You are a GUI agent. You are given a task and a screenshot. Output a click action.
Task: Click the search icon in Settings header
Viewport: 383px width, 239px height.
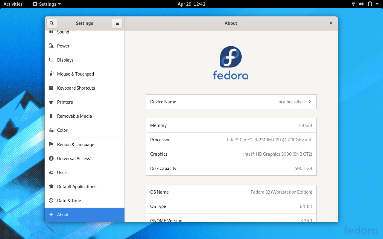[51, 23]
